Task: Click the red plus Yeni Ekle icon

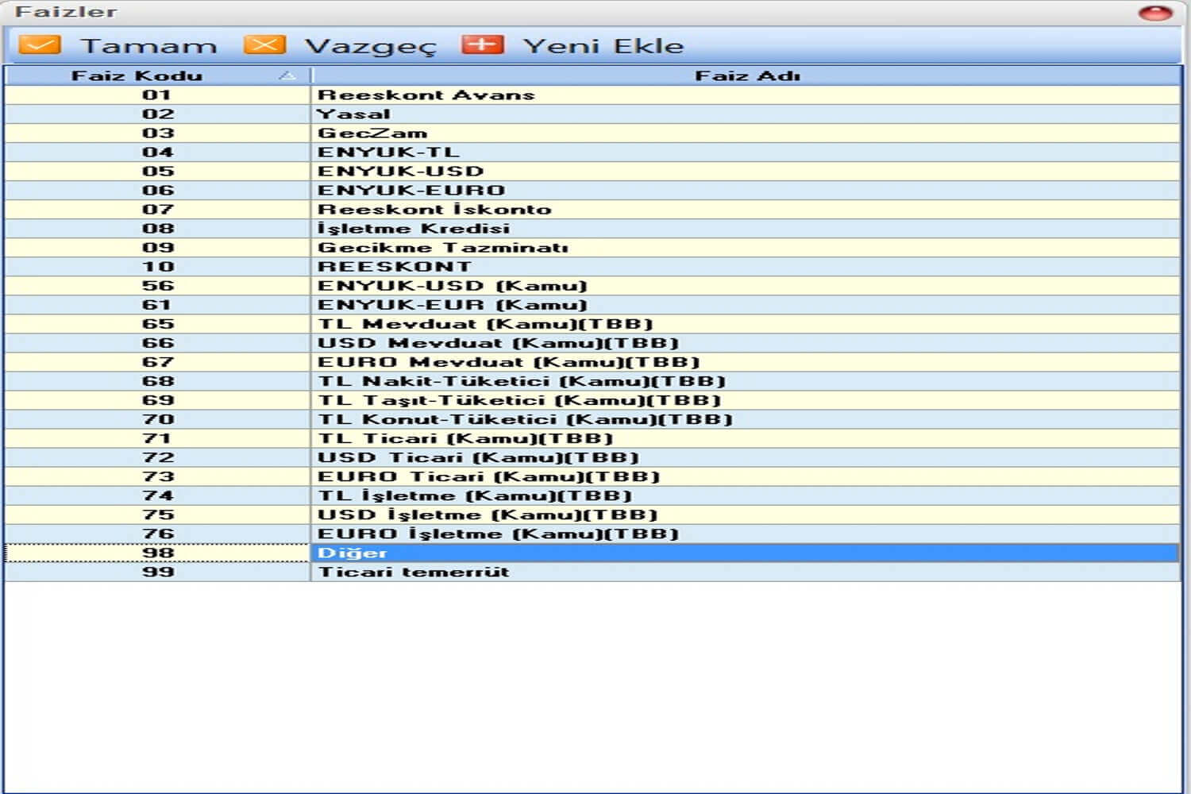Action: click(x=483, y=45)
